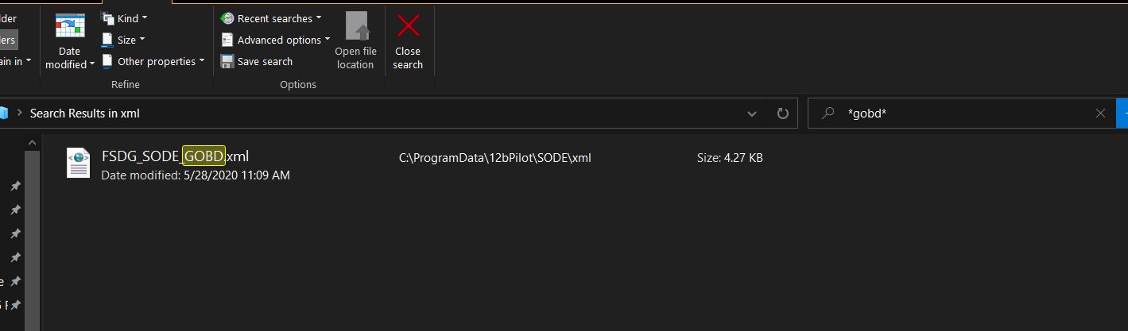This screenshot has height=331, width=1128.
Task: Click the magnifier icon in search box
Action: coord(828,114)
